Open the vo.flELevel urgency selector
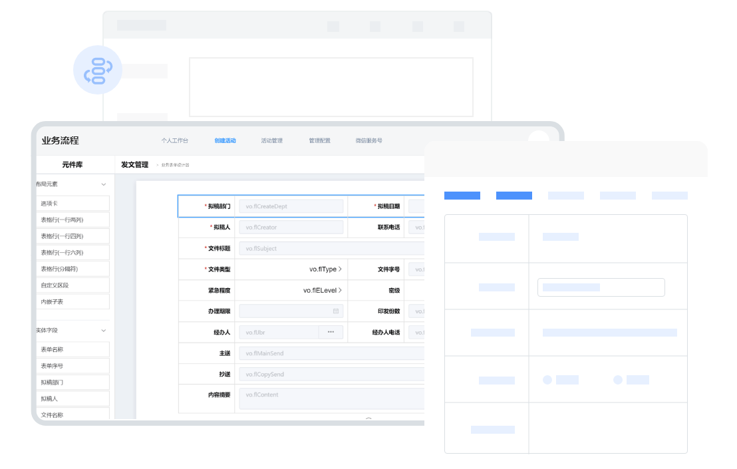 323,290
